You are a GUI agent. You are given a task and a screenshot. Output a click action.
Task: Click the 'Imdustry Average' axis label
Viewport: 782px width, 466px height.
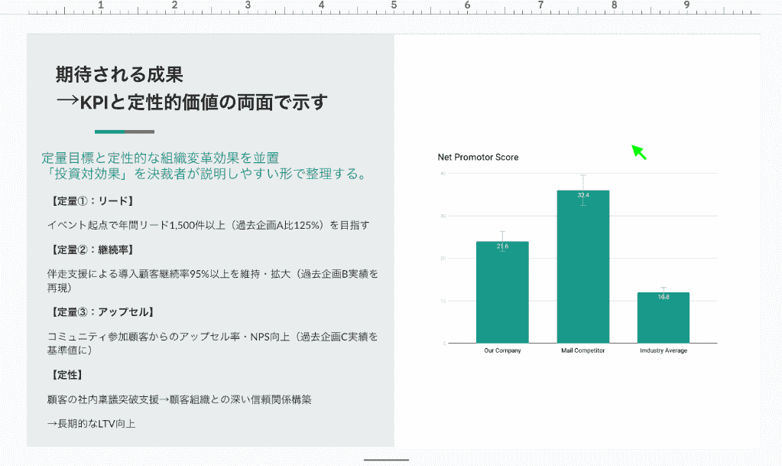click(664, 350)
